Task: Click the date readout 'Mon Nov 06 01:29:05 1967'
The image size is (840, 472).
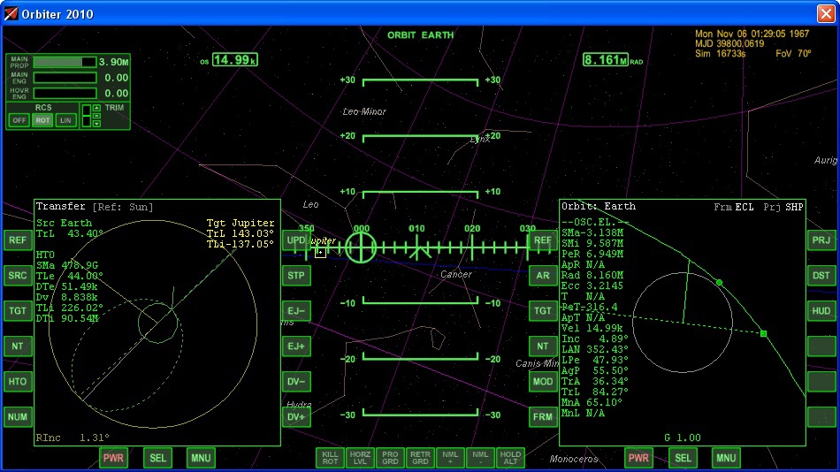Action: [752, 34]
